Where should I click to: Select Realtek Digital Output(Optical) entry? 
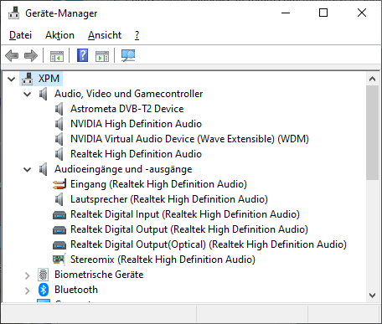(x=209, y=244)
